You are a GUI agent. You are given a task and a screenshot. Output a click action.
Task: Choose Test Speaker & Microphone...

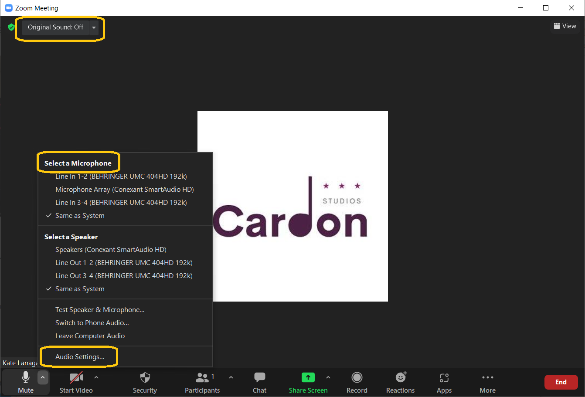[x=100, y=310]
